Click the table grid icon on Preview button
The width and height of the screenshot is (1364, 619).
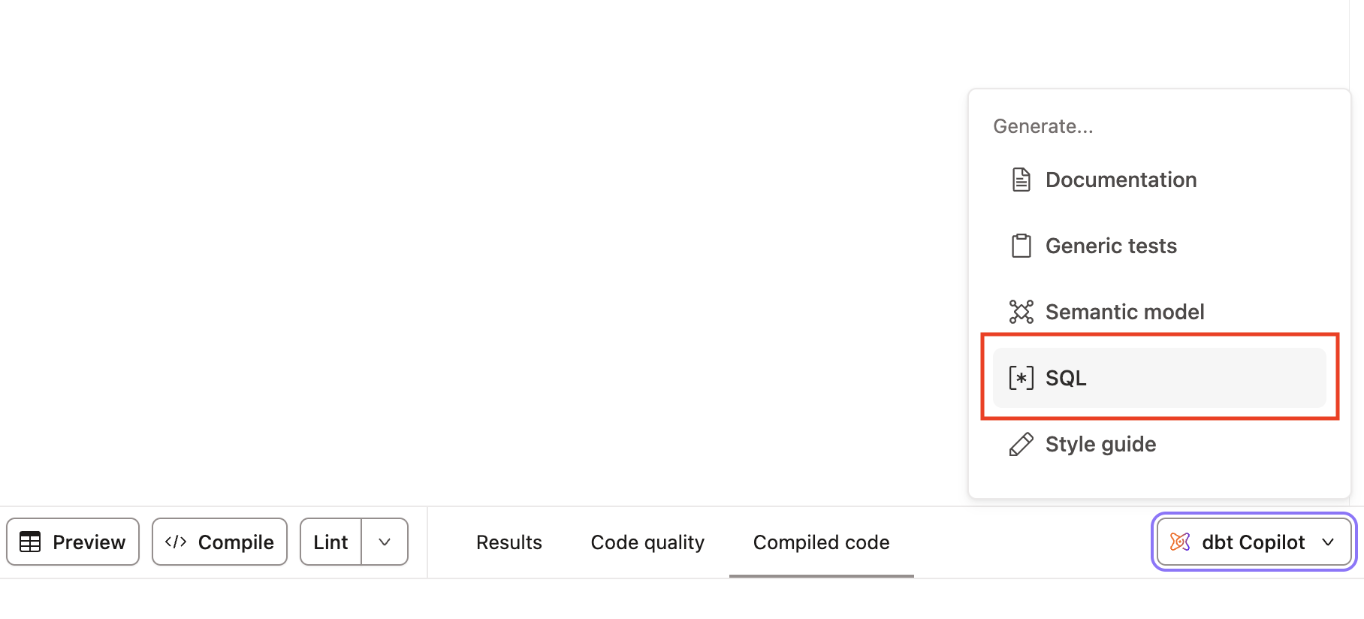point(30,542)
